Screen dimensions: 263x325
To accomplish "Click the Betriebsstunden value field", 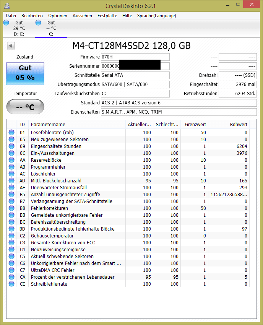I will pos(238,93).
